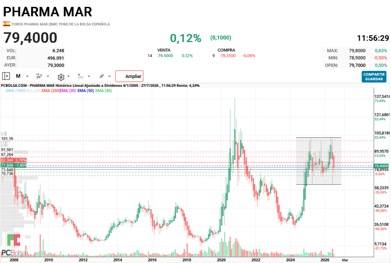391x263 pixels.
Task: Click the 121,6801 price axis value
Action: pos(382,115)
